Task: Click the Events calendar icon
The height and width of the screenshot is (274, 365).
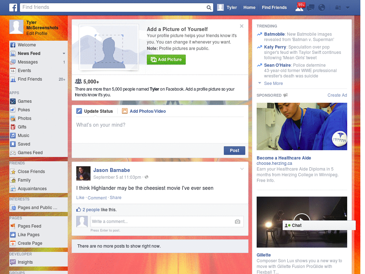Action: point(13,71)
